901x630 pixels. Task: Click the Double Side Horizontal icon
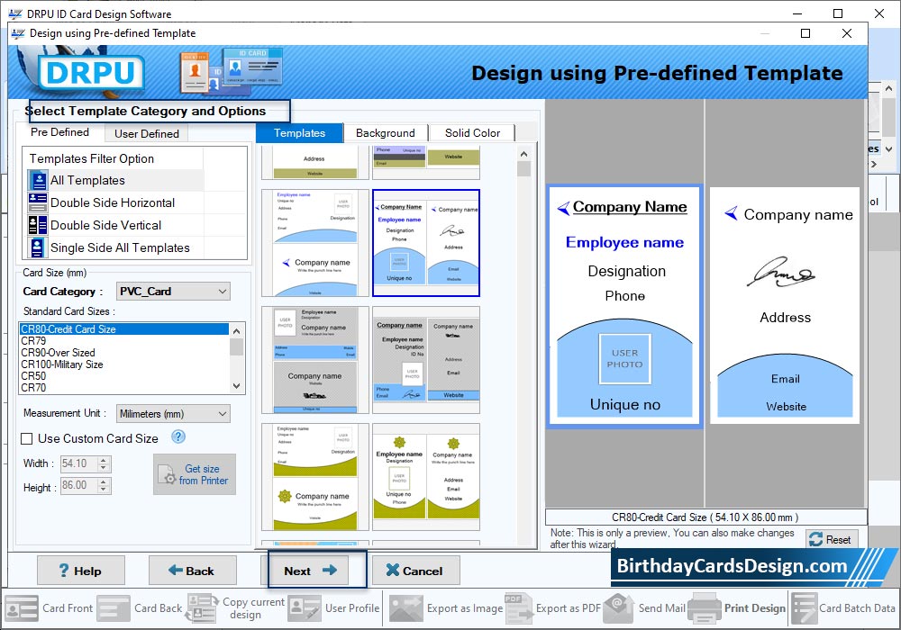point(38,202)
